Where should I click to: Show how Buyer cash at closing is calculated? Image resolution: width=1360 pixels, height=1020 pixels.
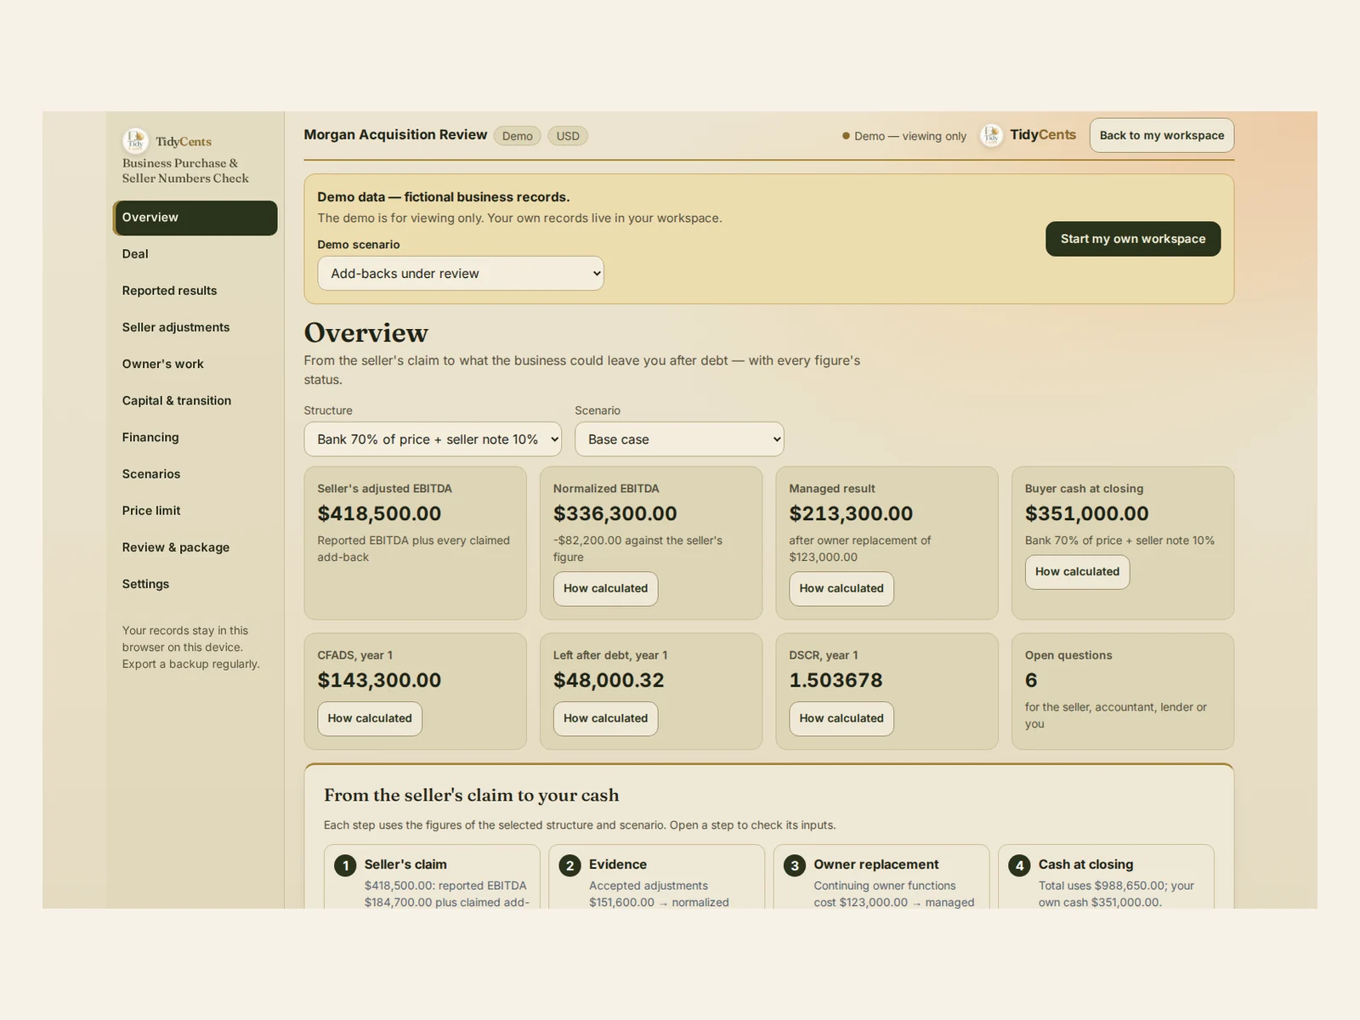pos(1077,572)
